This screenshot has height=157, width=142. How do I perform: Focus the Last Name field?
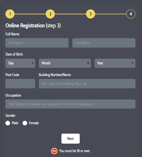click(x=104, y=43)
